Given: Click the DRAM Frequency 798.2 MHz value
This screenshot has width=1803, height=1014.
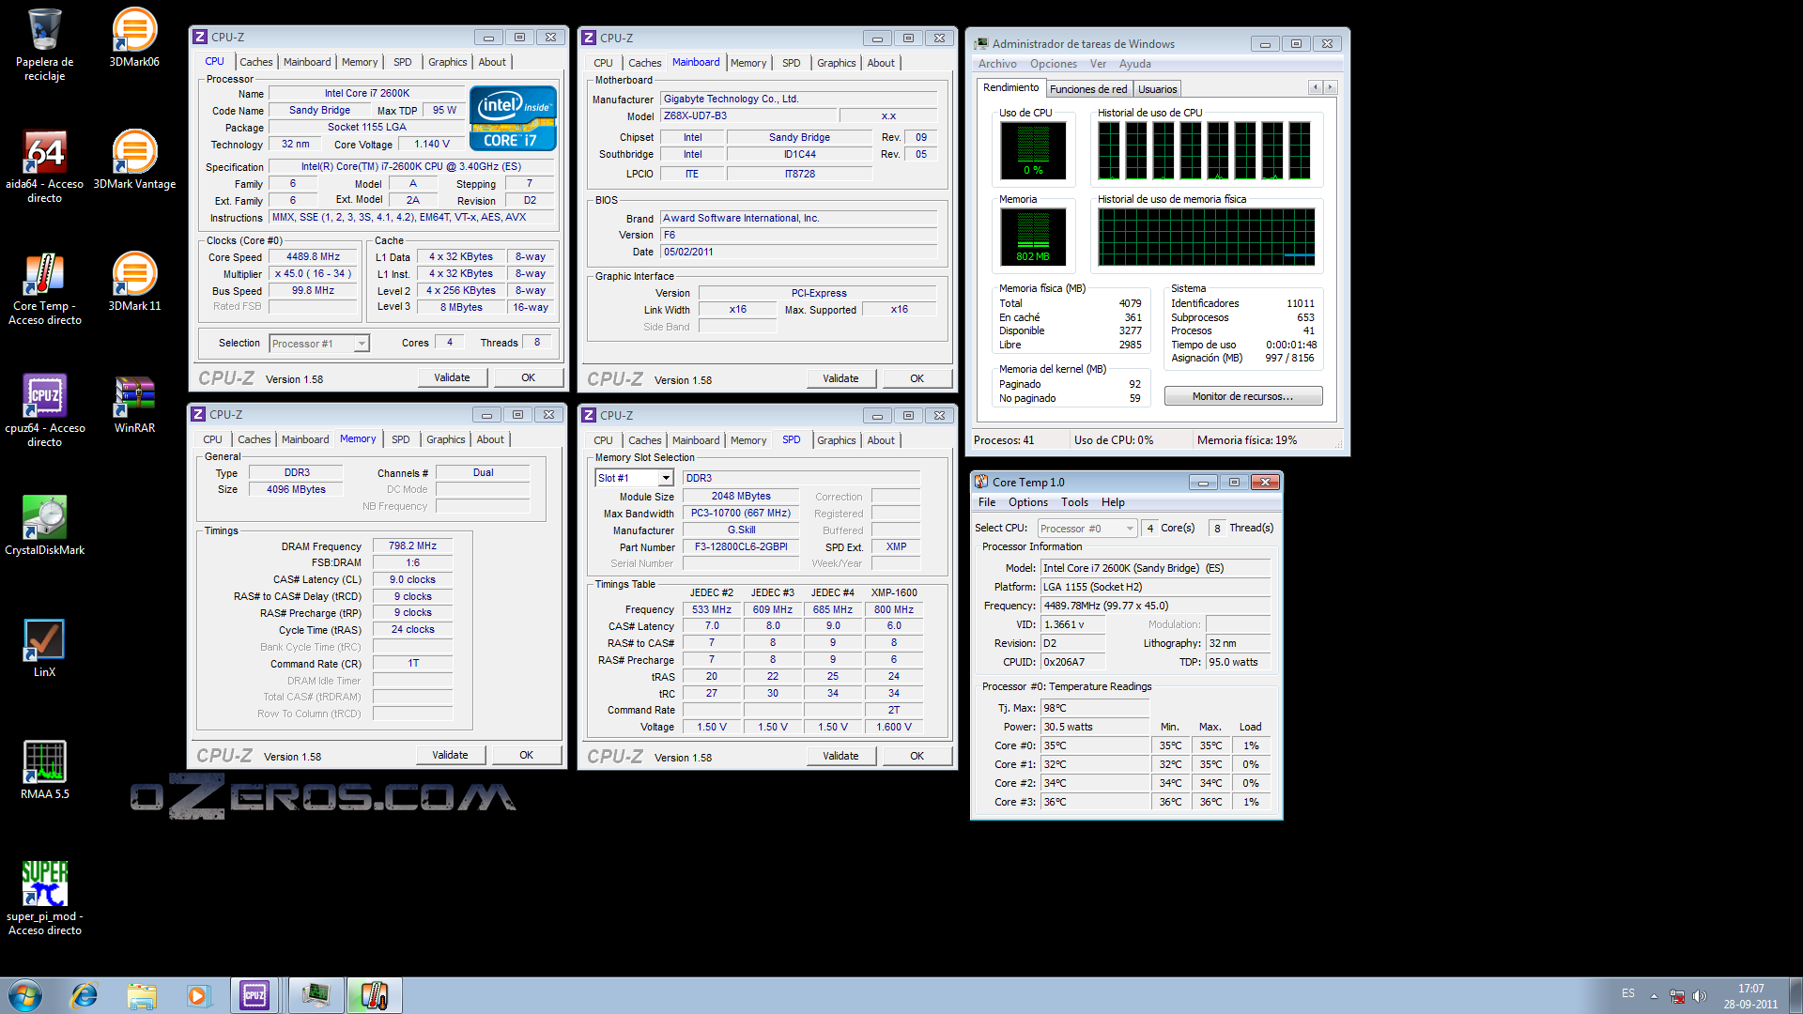Looking at the screenshot, I should [412, 545].
